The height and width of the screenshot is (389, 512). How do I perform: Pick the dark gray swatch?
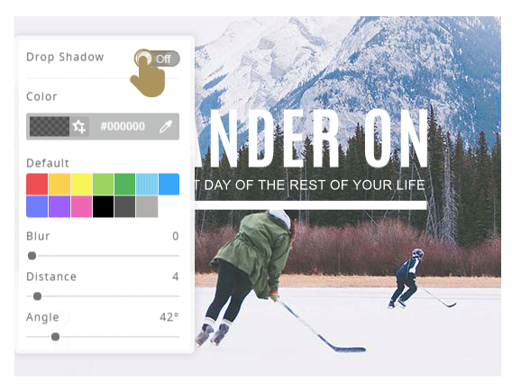point(124,206)
